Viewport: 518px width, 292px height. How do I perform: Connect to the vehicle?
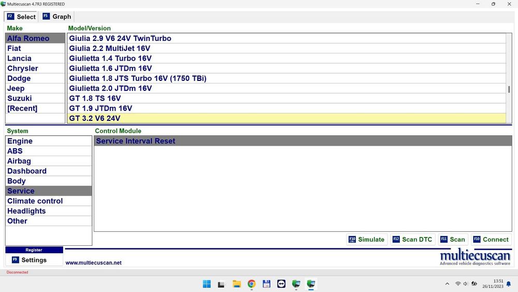click(x=491, y=240)
